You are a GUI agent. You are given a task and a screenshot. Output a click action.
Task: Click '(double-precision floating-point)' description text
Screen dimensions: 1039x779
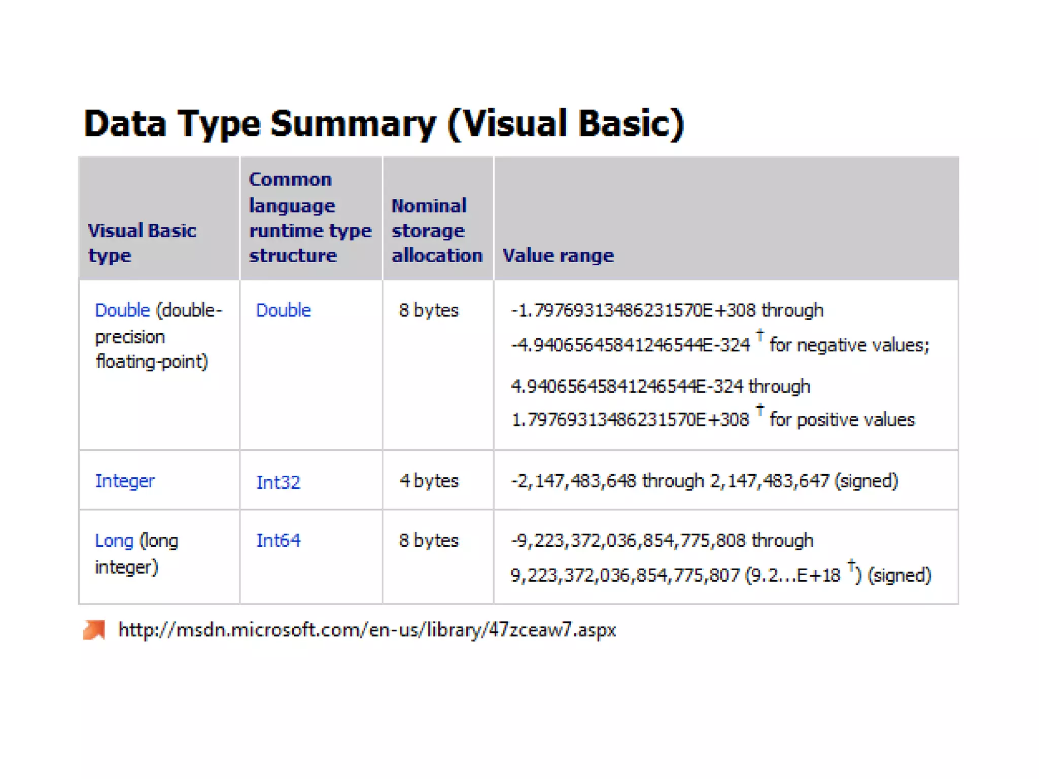pyautogui.click(x=159, y=336)
